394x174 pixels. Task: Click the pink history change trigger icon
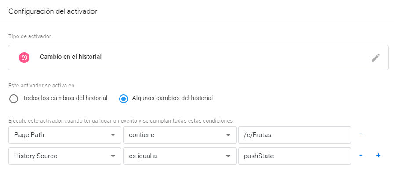pyautogui.click(x=24, y=58)
